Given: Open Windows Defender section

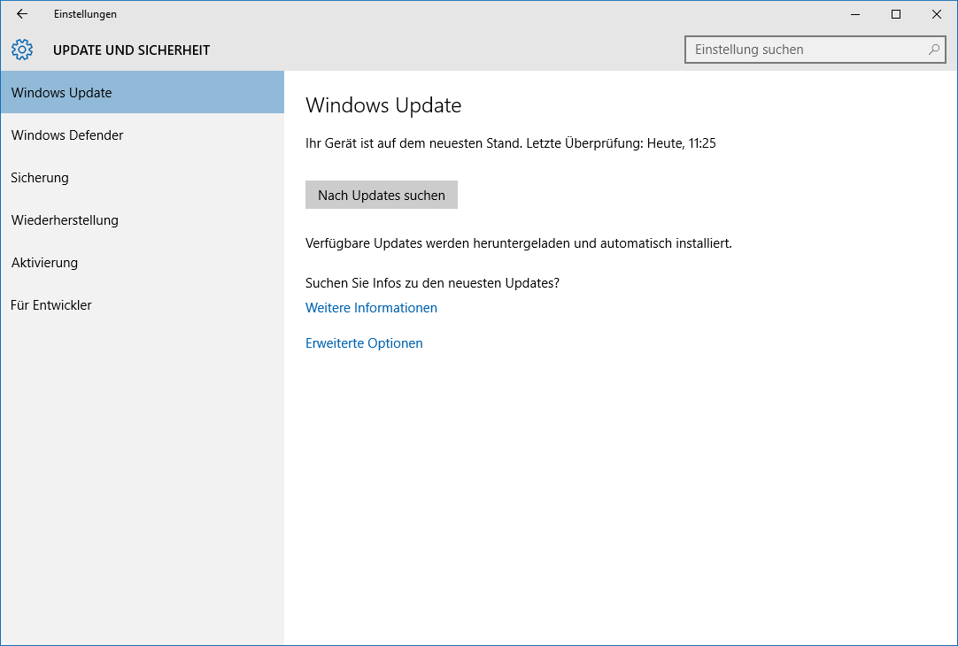Looking at the screenshot, I should 143,135.
